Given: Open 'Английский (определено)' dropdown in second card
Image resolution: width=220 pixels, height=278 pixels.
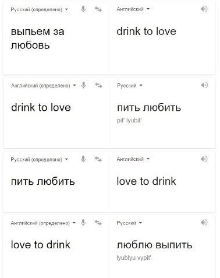Looking at the screenshot, I should [44, 86].
